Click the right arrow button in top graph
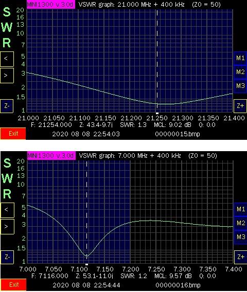 (7, 76)
